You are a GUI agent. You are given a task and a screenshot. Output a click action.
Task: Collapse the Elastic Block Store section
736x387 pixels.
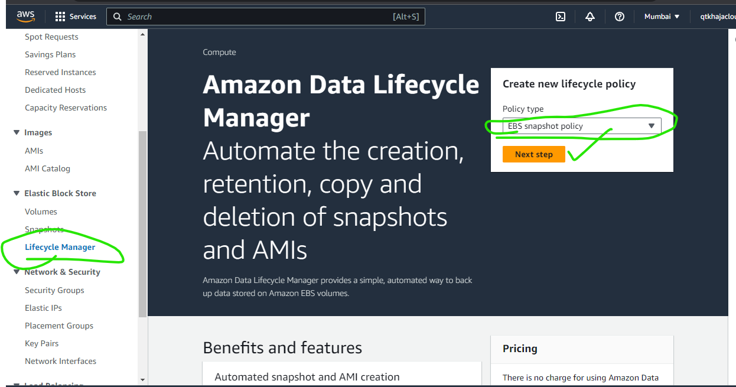[17, 193]
